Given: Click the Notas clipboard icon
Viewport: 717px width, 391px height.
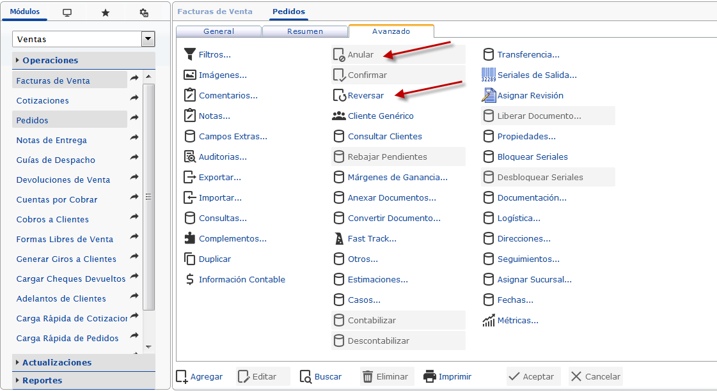Looking at the screenshot, I should click(x=190, y=116).
